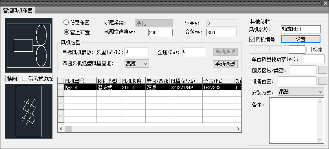Click the 单速/双速 column header
This screenshot has width=329, height=149.
[158, 81]
